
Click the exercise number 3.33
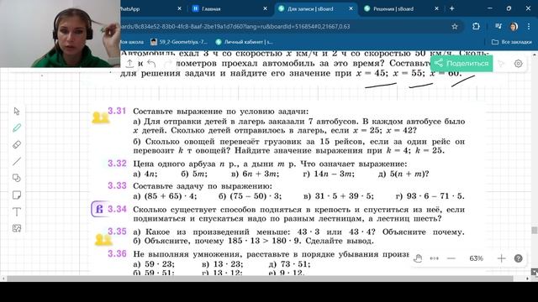pos(117,185)
